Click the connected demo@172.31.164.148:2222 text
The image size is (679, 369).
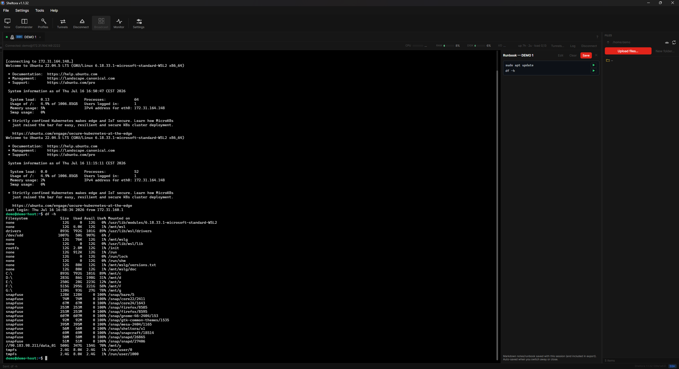[x=33, y=46]
